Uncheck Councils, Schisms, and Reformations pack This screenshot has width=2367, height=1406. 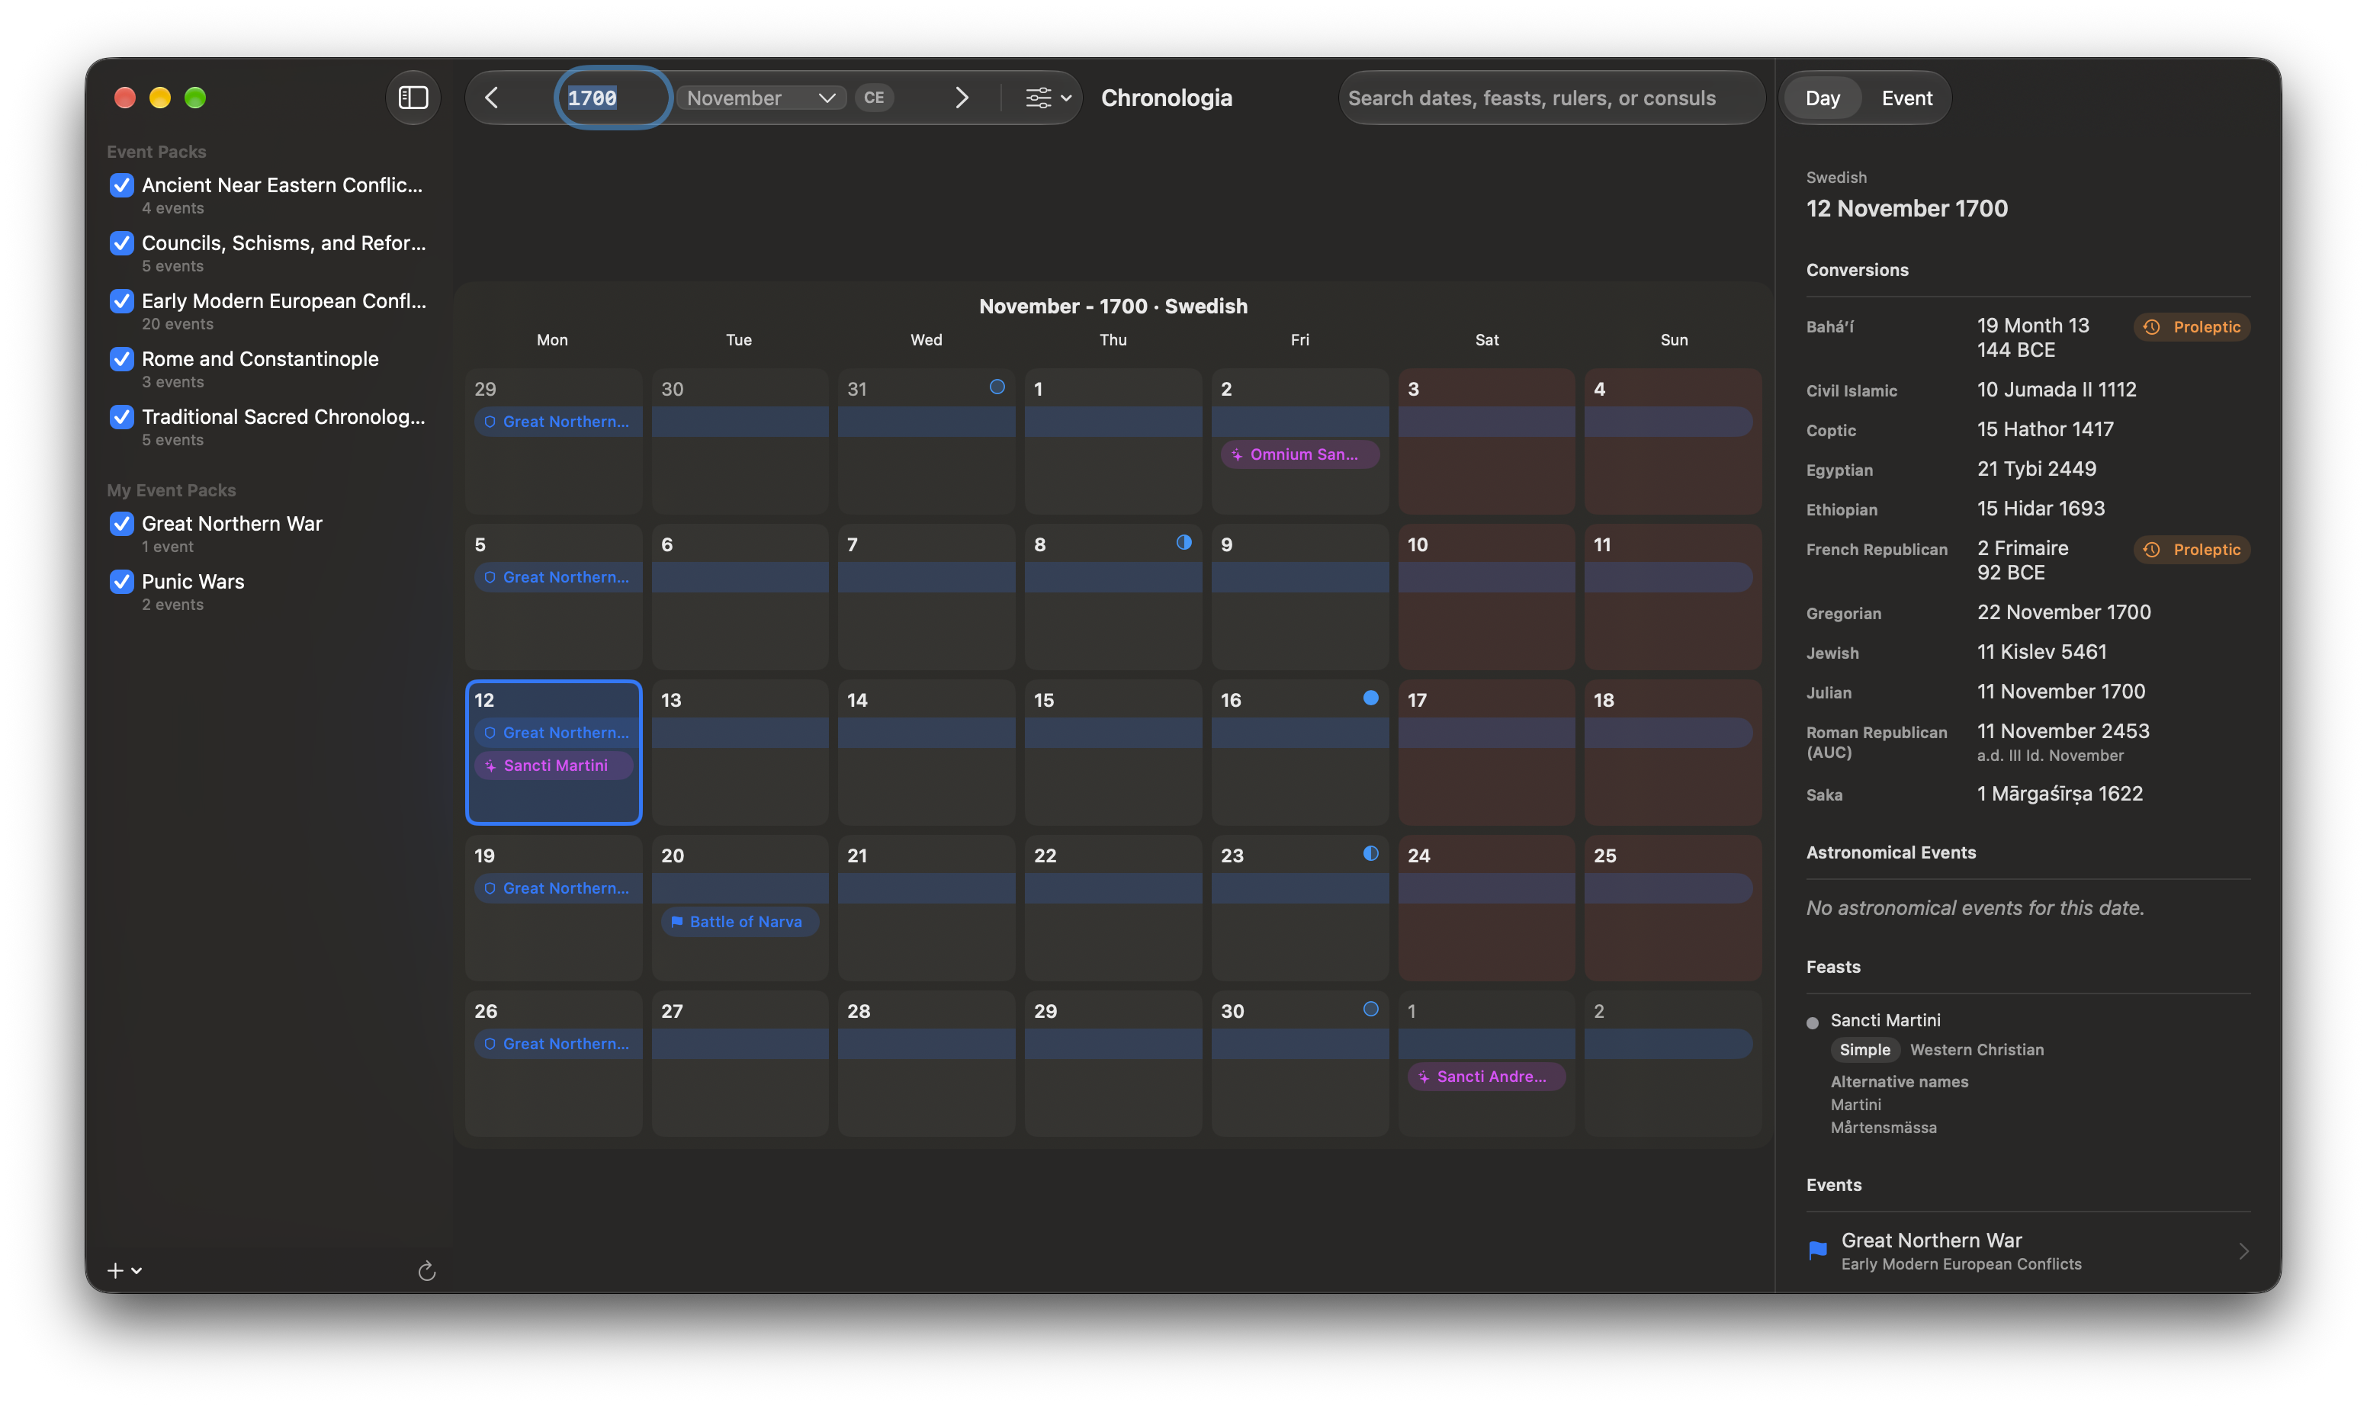(121, 242)
